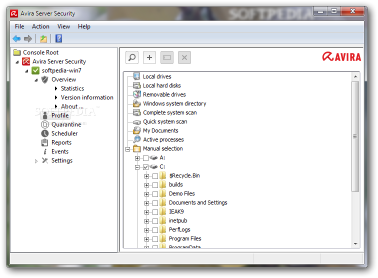This screenshot has width=378, height=278.
Task: Expand the Demo Files folder node
Action: [146, 194]
